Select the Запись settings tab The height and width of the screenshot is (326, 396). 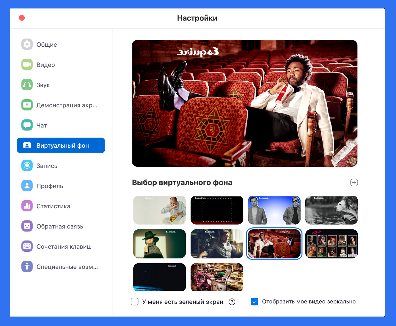tap(61, 166)
